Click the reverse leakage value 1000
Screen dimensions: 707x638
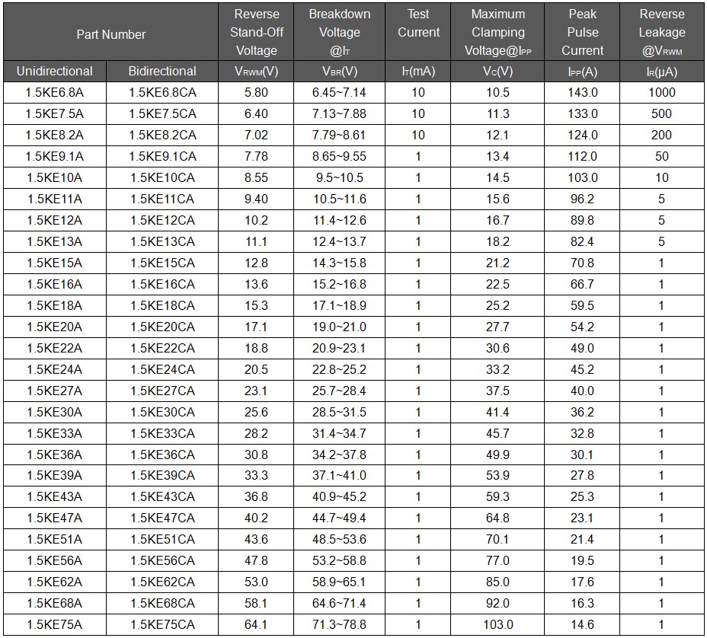pos(661,93)
